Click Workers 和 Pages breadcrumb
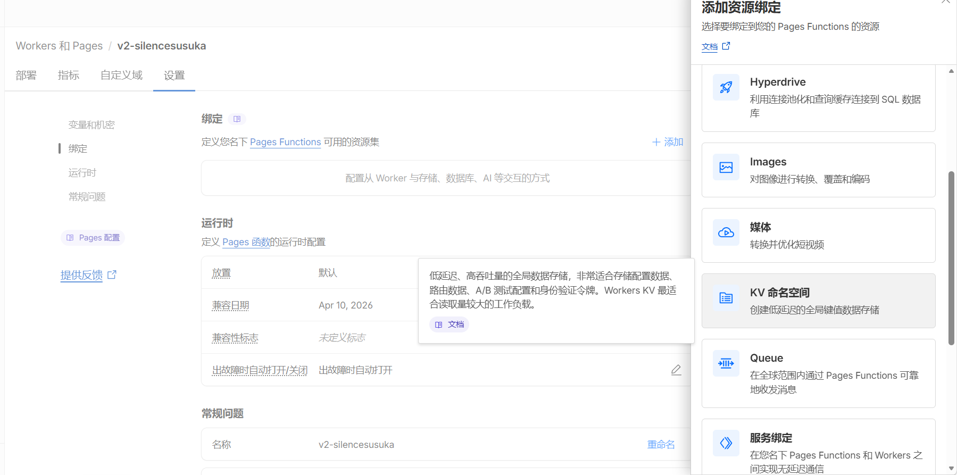This screenshot has width=957, height=475. click(x=59, y=46)
